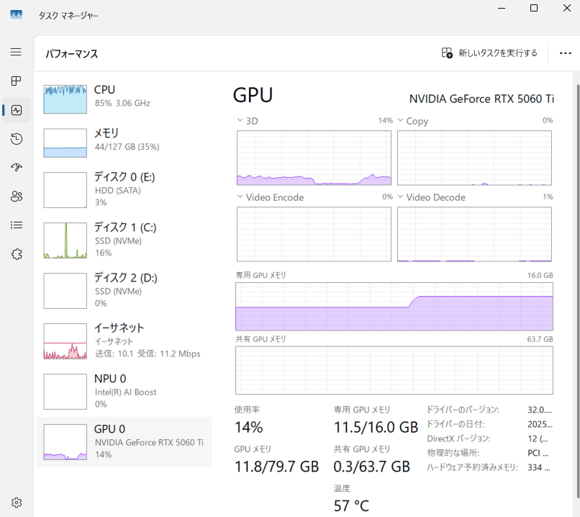Switch to the Details page
This screenshot has width=580, height=517.
click(x=16, y=225)
